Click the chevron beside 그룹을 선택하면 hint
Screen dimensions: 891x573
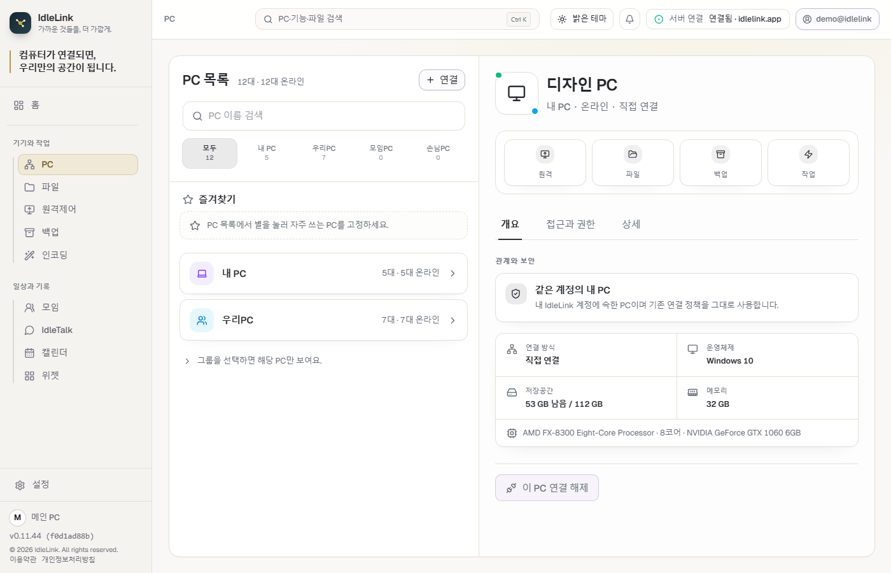click(x=187, y=361)
